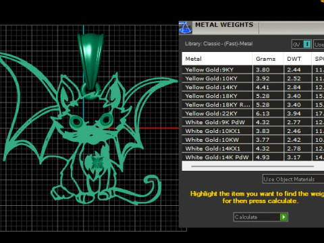
Task: Click grams value 6.13
Action: coord(263,113)
